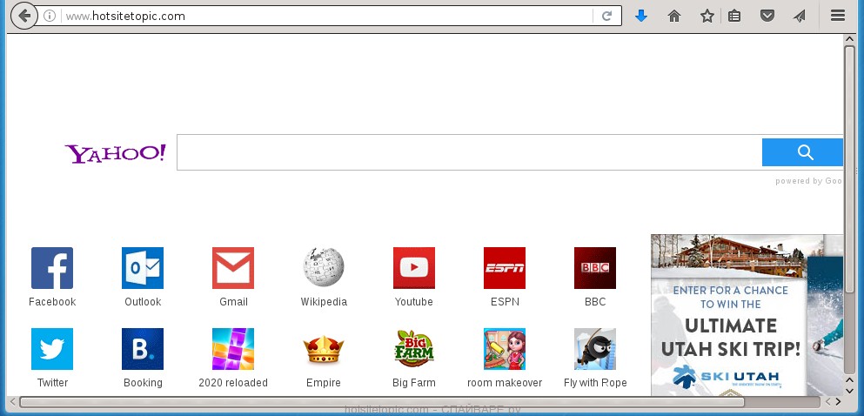Launch the Youtube shortcut tile
This screenshot has height=416, width=864.
pos(414,268)
